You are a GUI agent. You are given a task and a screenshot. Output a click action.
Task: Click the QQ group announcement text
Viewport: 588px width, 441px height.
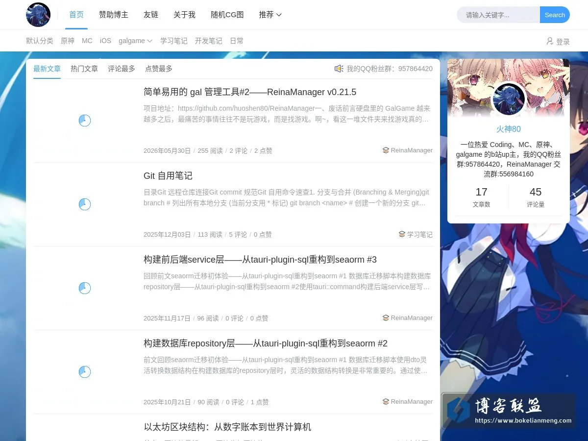pos(390,69)
